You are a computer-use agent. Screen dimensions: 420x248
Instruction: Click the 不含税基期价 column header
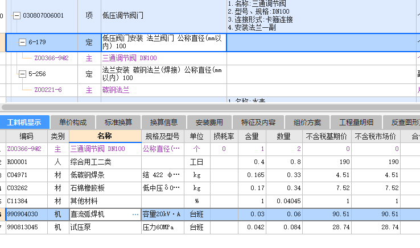(327, 137)
